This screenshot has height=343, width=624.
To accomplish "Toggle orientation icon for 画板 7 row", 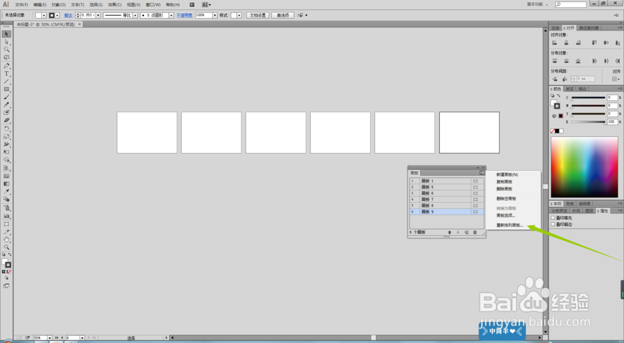I will (475, 199).
